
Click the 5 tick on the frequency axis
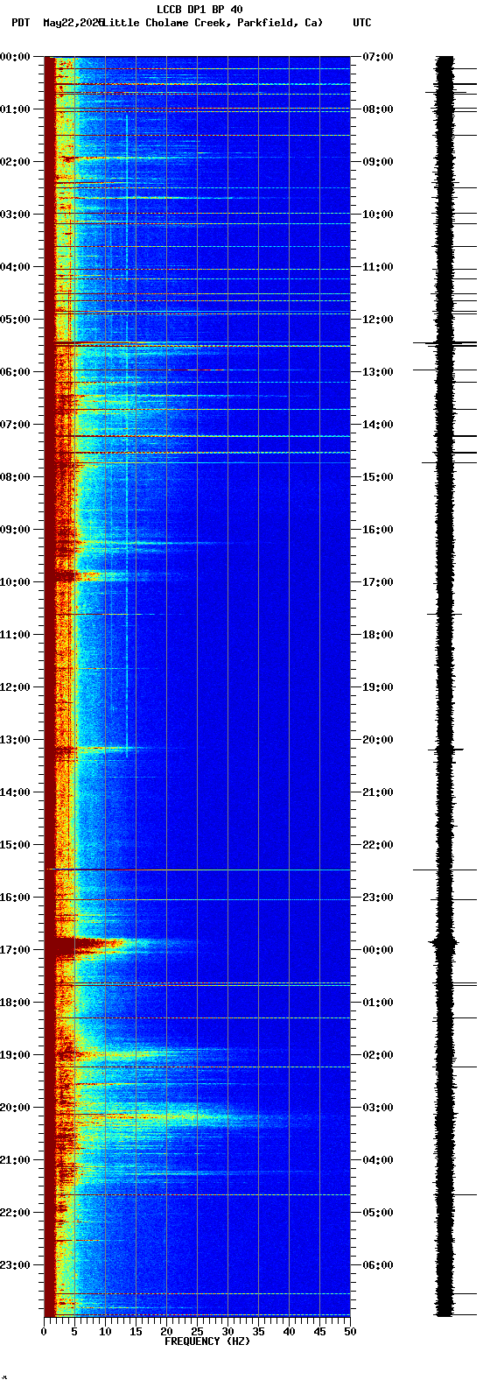(74, 1332)
